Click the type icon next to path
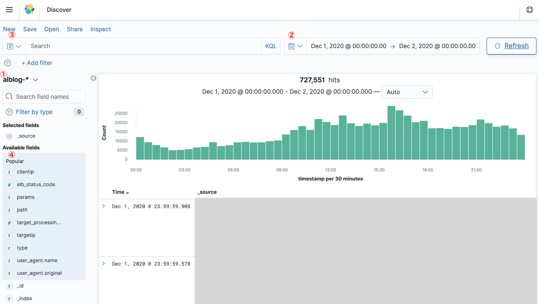 9,210
